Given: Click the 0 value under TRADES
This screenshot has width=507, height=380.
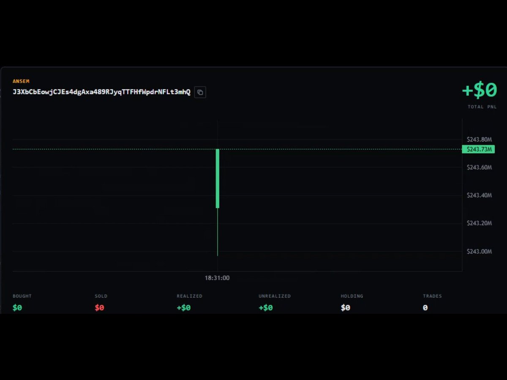Looking at the screenshot, I should (425, 308).
